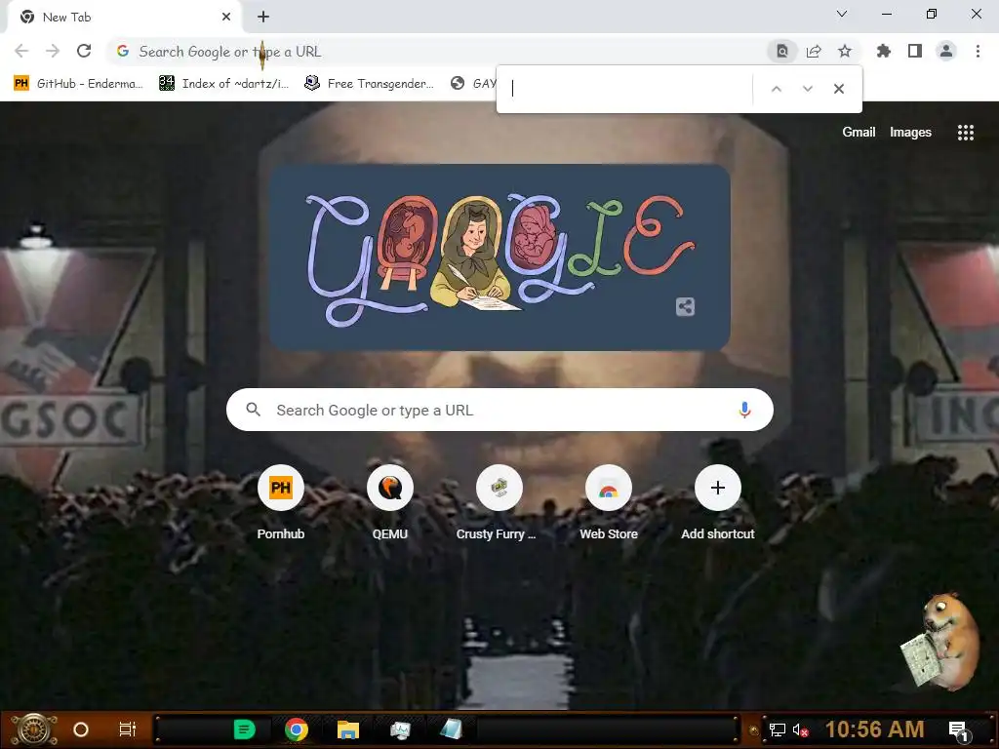Share this page via the share icon
The image size is (999, 749).
click(x=814, y=51)
